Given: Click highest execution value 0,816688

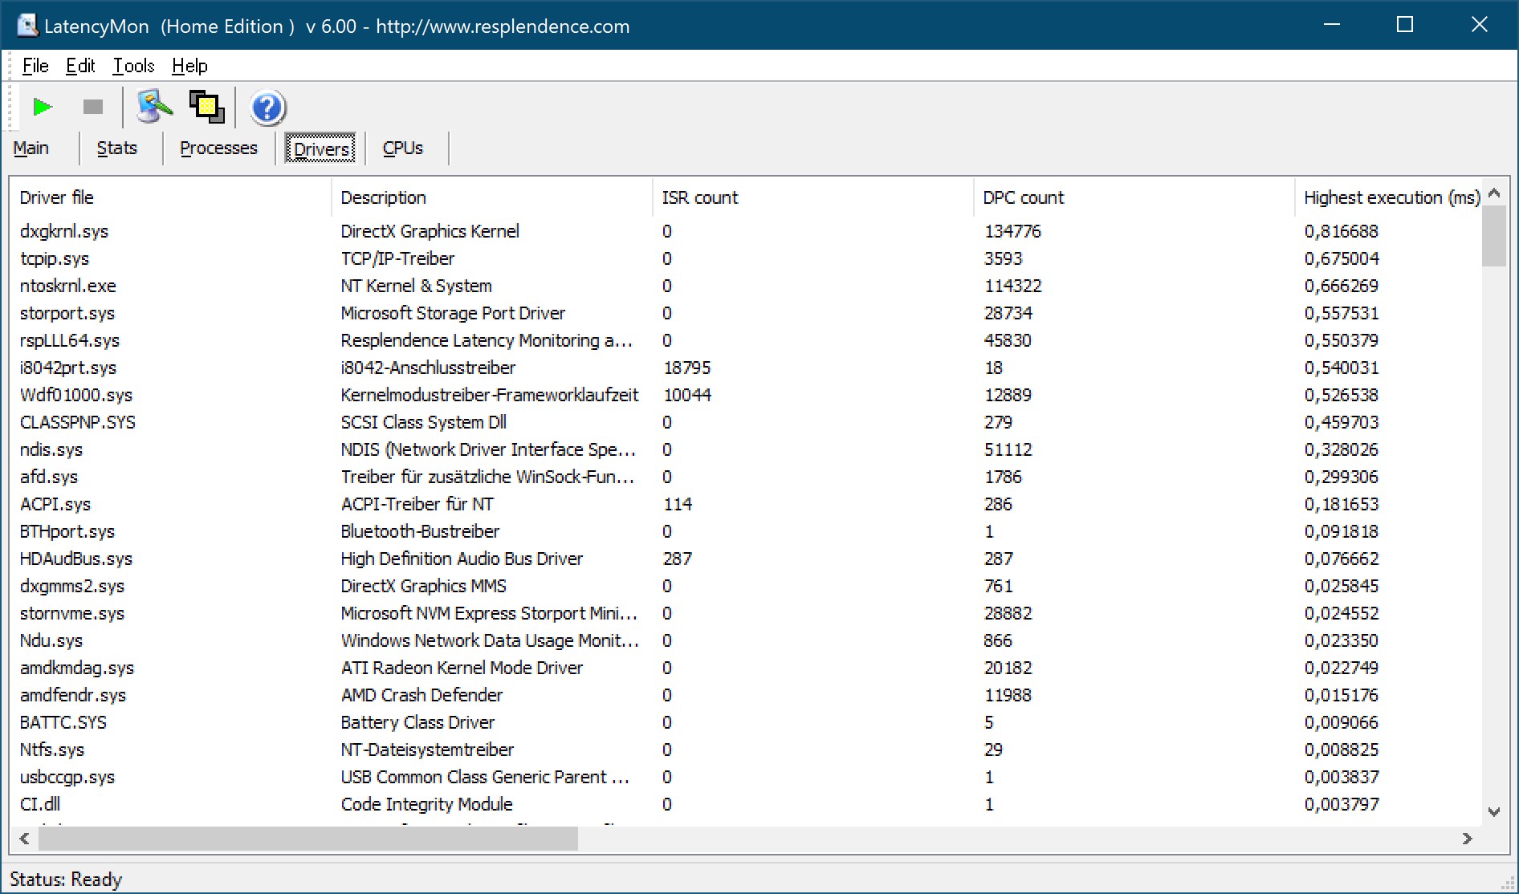Looking at the screenshot, I should click(1341, 231).
